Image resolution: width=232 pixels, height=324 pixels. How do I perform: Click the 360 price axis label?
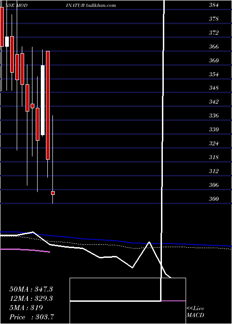pos(213,61)
